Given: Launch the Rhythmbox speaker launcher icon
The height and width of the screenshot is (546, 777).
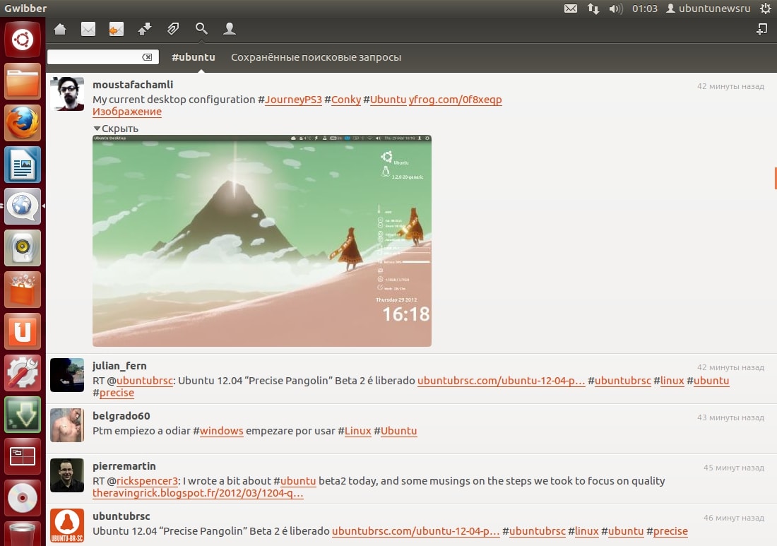Looking at the screenshot, I should [23, 248].
